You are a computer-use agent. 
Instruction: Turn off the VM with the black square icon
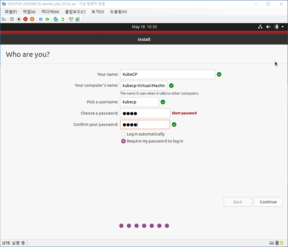19,19
